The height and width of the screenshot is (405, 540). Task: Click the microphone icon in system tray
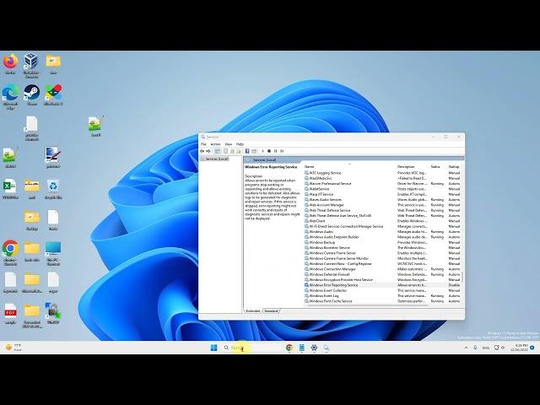tap(475, 348)
